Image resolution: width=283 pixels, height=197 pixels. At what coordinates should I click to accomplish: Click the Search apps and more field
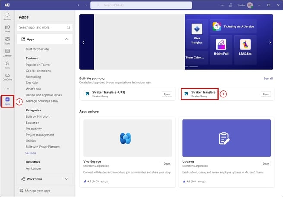(45, 27)
